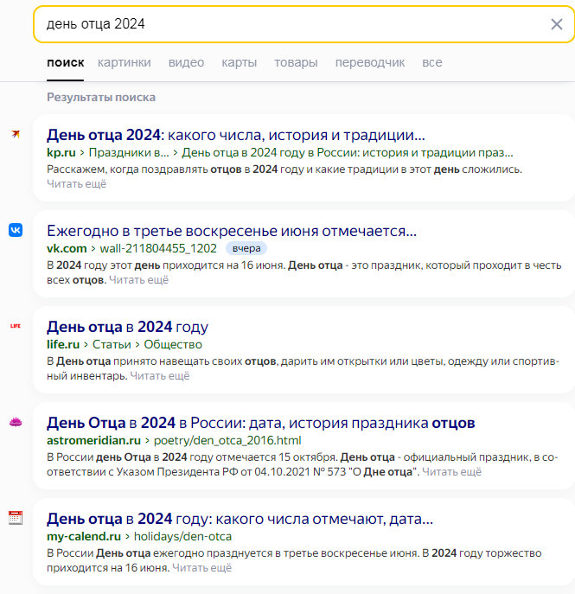Click snippet 'ежегодно празднуется в третье воскресенье июня'
Image resolution: width=575 pixels, height=594 pixels.
coord(285,553)
